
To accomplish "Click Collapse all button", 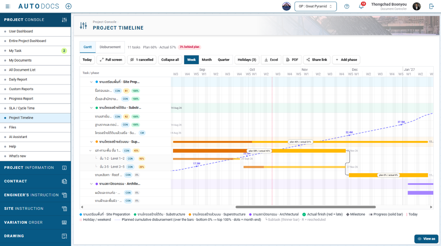I will point(170,59).
